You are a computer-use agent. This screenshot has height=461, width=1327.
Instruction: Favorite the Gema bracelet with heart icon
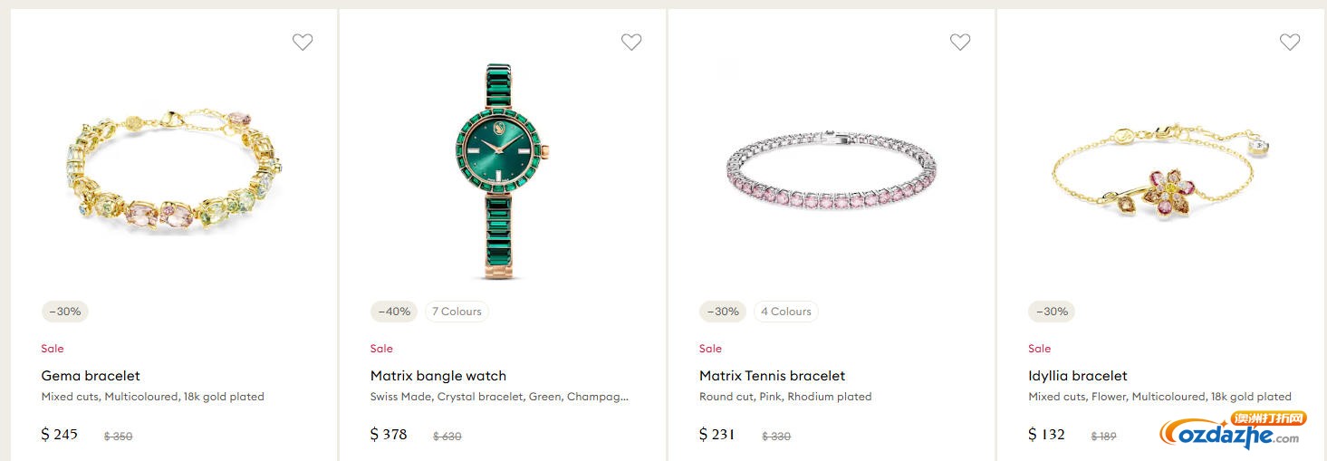click(303, 42)
